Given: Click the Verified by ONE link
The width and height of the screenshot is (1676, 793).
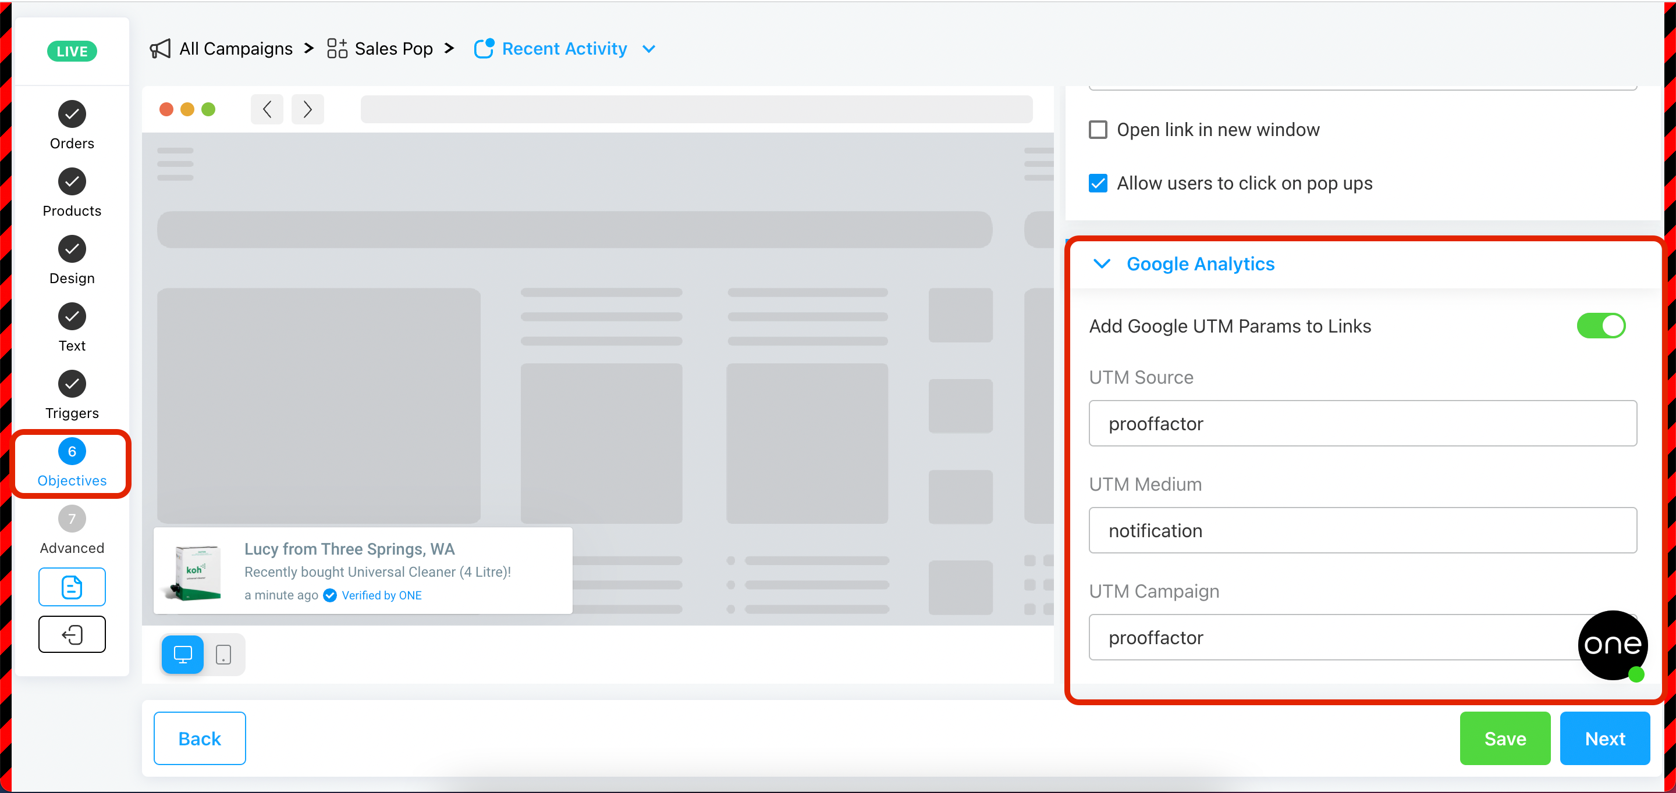Looking at the screenshot, I should pos(381,595).
